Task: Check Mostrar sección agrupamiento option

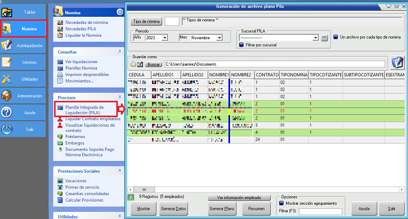Action: click(281, 203)
